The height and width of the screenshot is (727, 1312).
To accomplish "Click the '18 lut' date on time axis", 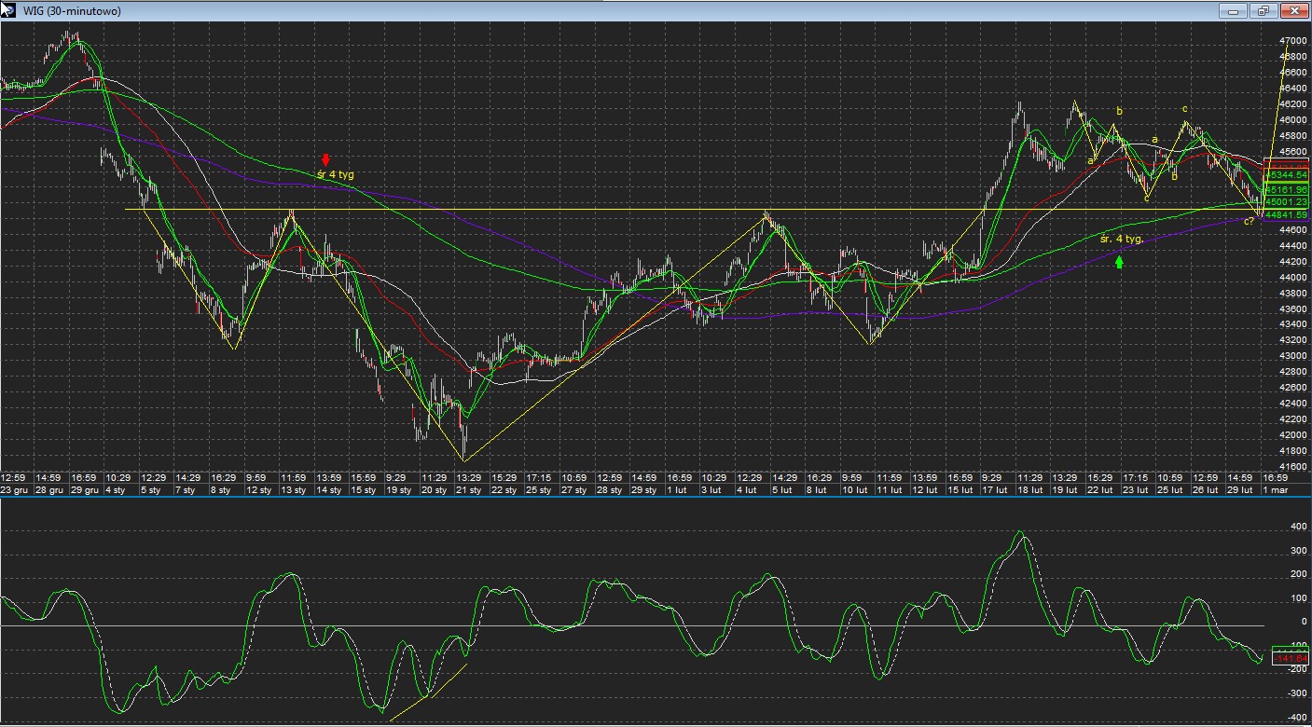I will 1030,489.
